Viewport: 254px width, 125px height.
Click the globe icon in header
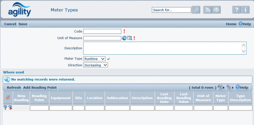216,10
